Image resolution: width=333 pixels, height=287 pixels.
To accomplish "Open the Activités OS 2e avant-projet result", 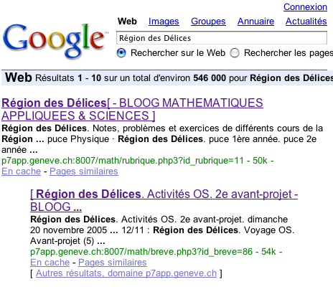I will click(x=164, y=200).
